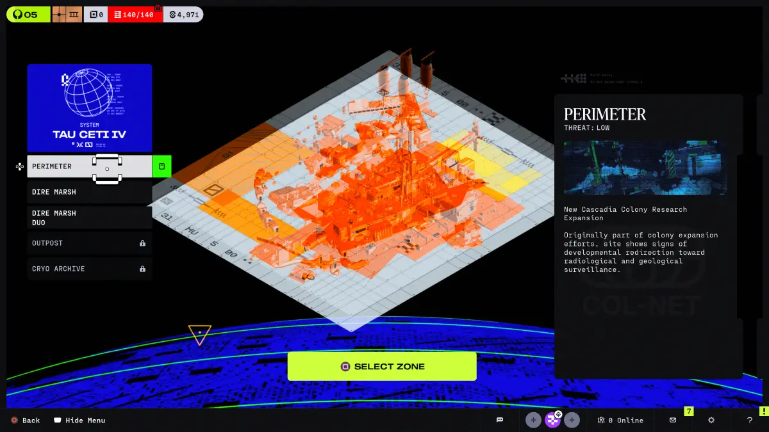Viewport: 769px width, 432px height.
Task: Choose the locked Cryo Archive zone
Action: [89, 269]
